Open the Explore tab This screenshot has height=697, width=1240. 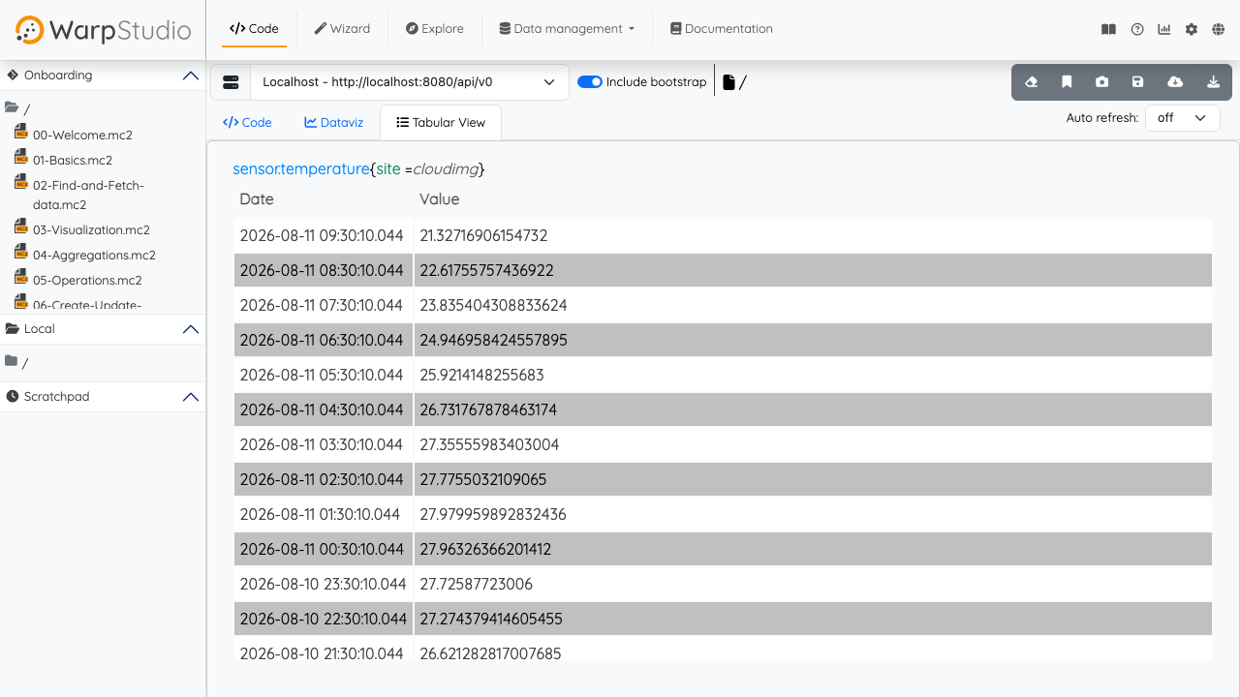pos(435,29)
